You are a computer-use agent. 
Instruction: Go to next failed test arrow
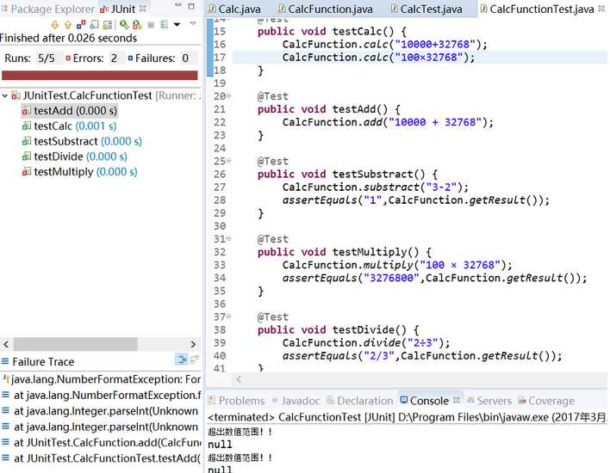click(x=55, y=25)
